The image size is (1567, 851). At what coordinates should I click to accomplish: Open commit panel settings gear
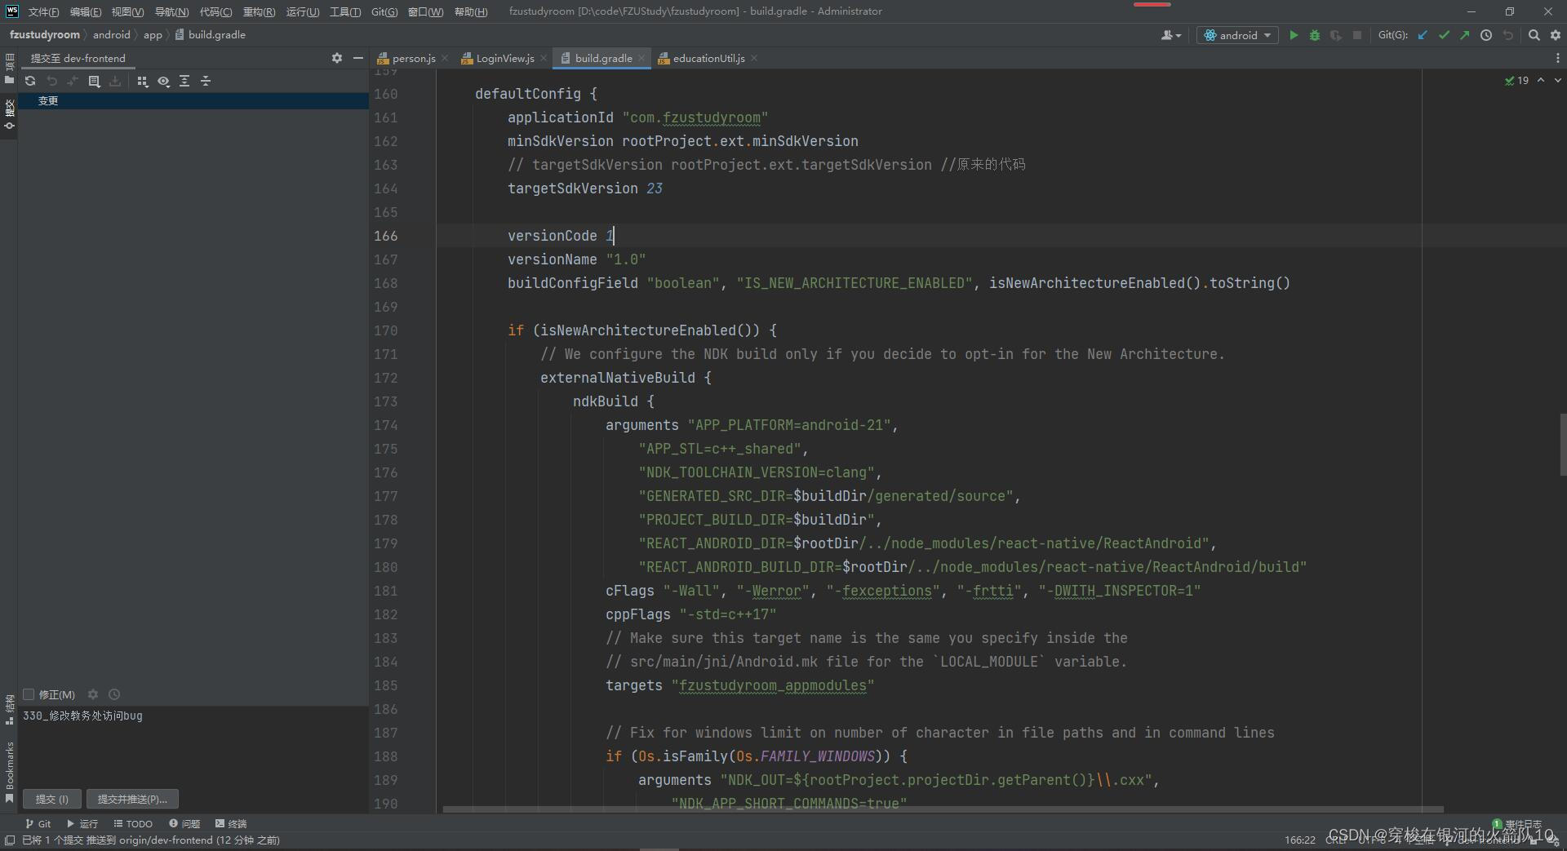click(x=337, y=58)
